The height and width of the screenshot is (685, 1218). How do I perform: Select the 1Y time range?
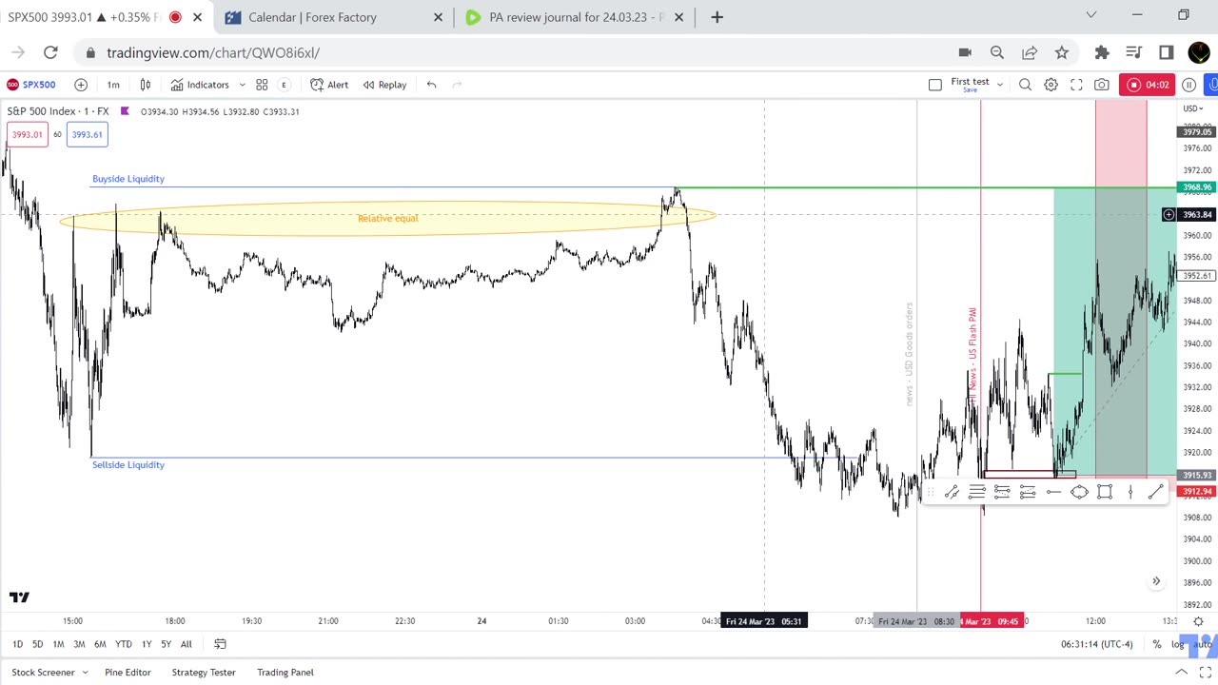147,644
